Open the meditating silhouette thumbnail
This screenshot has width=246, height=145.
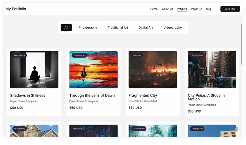click(34, 70)
